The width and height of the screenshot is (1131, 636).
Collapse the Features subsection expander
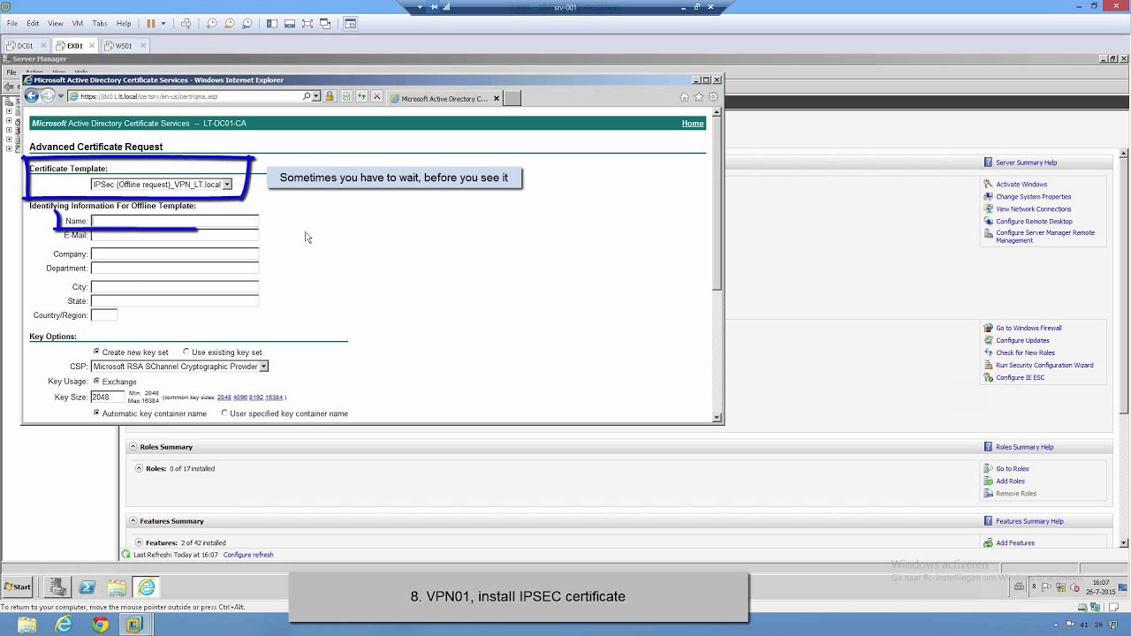139,542
